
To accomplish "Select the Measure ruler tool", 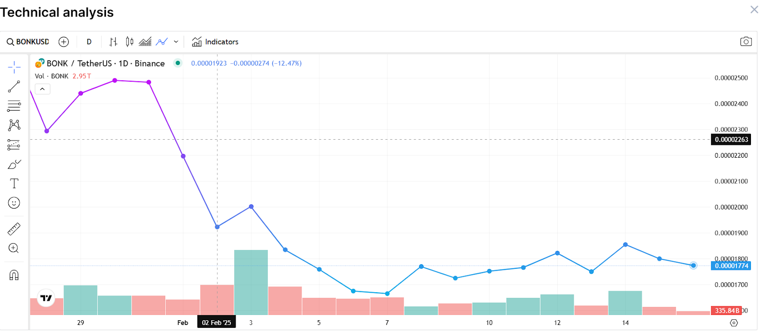I will pos(14,229).
